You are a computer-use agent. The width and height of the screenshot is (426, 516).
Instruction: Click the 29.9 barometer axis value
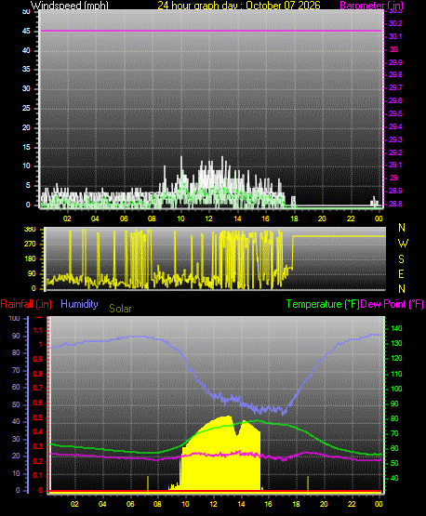click(395, 62)
